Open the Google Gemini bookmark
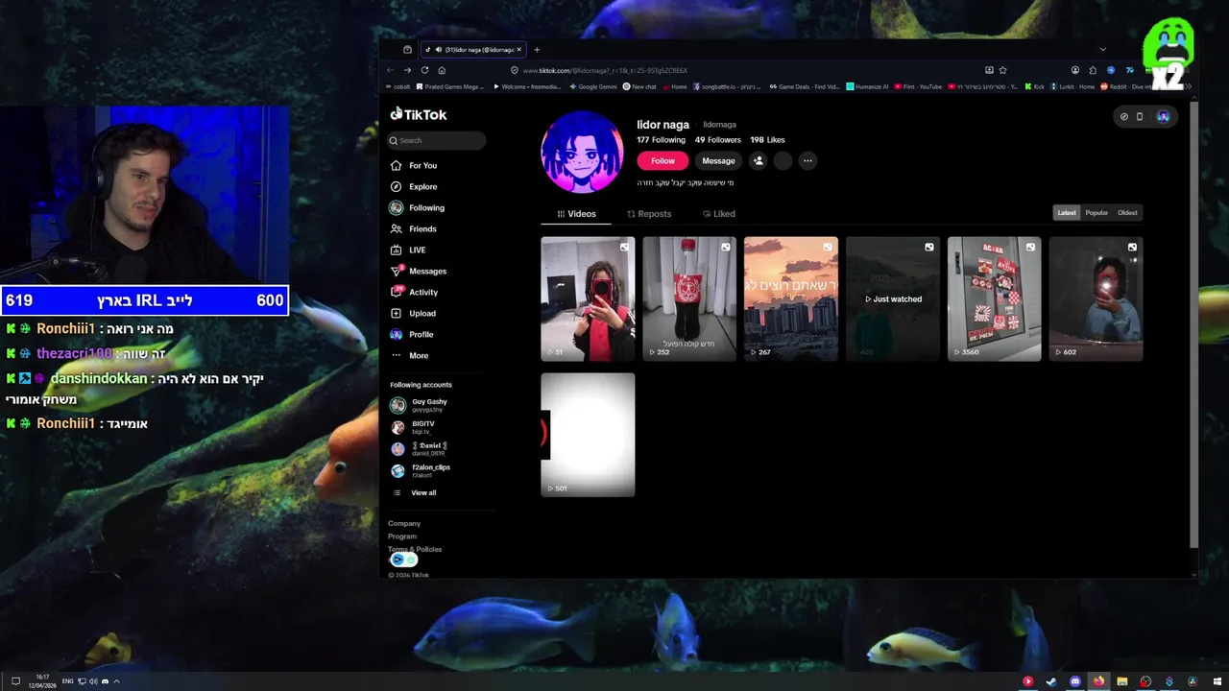The image size is (1229, 691). (x=592, y=86)
